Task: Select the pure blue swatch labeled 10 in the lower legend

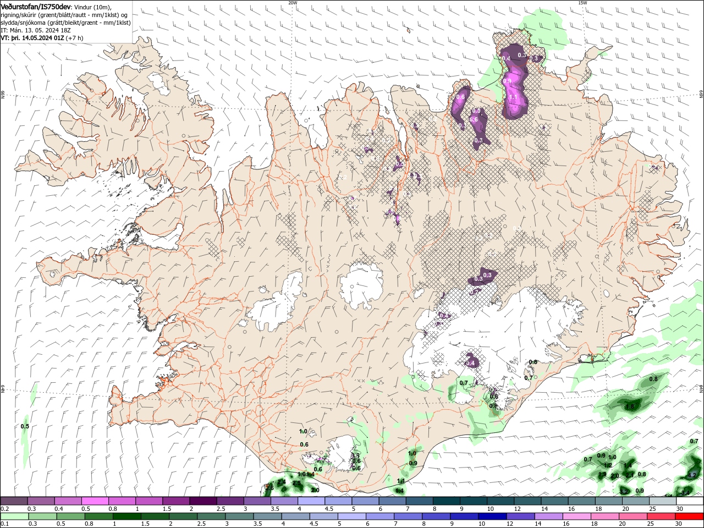Action: pos(492,516)
